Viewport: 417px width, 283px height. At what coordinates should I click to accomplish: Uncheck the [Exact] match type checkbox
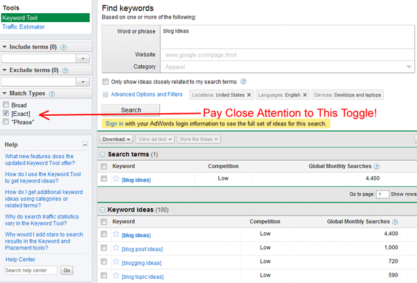click(6, 112)
